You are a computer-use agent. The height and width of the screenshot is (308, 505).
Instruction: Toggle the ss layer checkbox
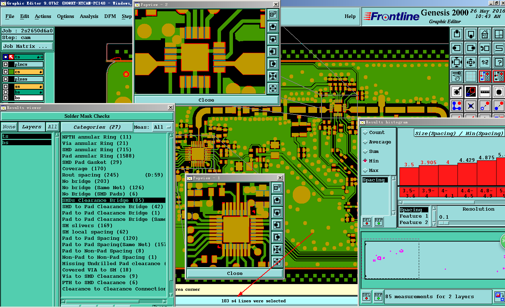tap(6, 86)
